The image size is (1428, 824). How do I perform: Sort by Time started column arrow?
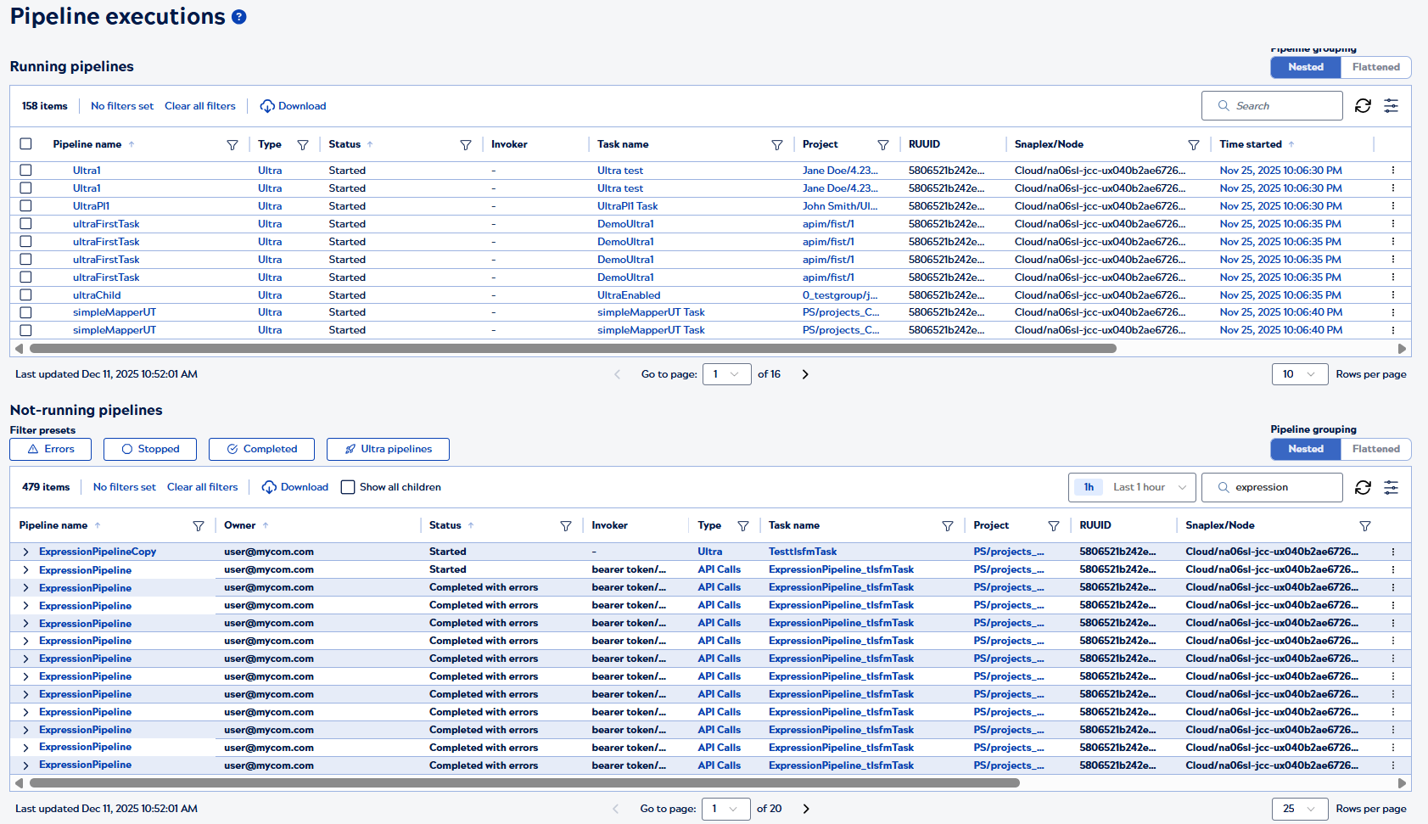pos(1292,144)
